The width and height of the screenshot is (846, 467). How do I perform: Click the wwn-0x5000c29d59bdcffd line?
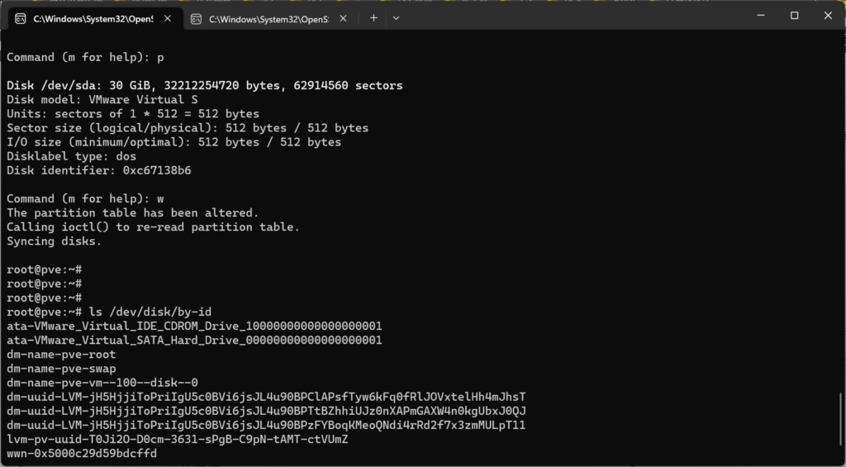[82, 453]
